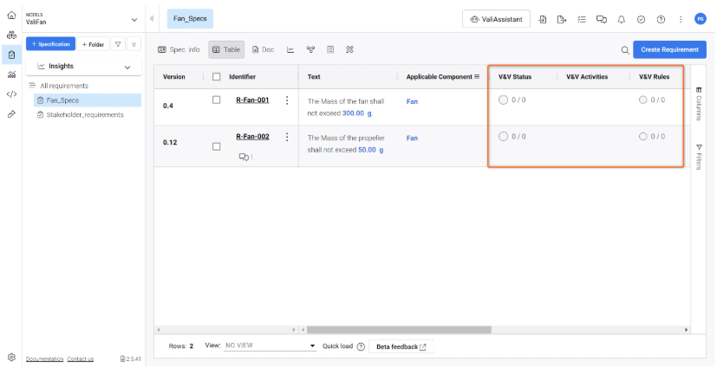Viewport: 717px width, 368px height.
Task: Click V&V Status circle for R-Fan-002
Action: click(504, 137)
